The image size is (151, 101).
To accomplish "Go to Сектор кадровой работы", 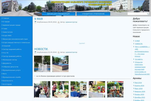I will [x=12, y=49].
